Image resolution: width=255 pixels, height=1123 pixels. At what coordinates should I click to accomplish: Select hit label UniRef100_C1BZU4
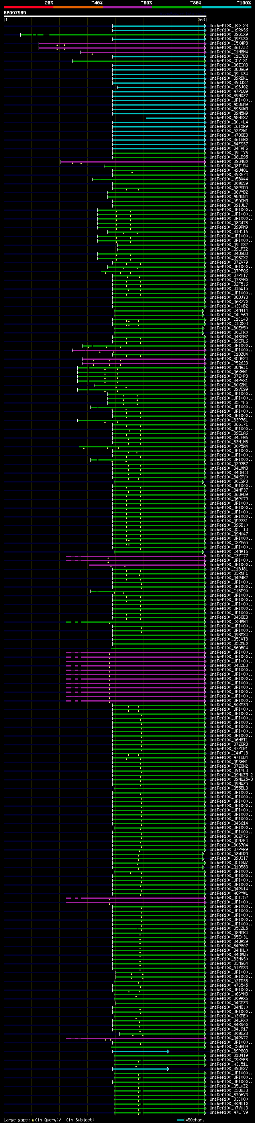[x=229, y=355]
